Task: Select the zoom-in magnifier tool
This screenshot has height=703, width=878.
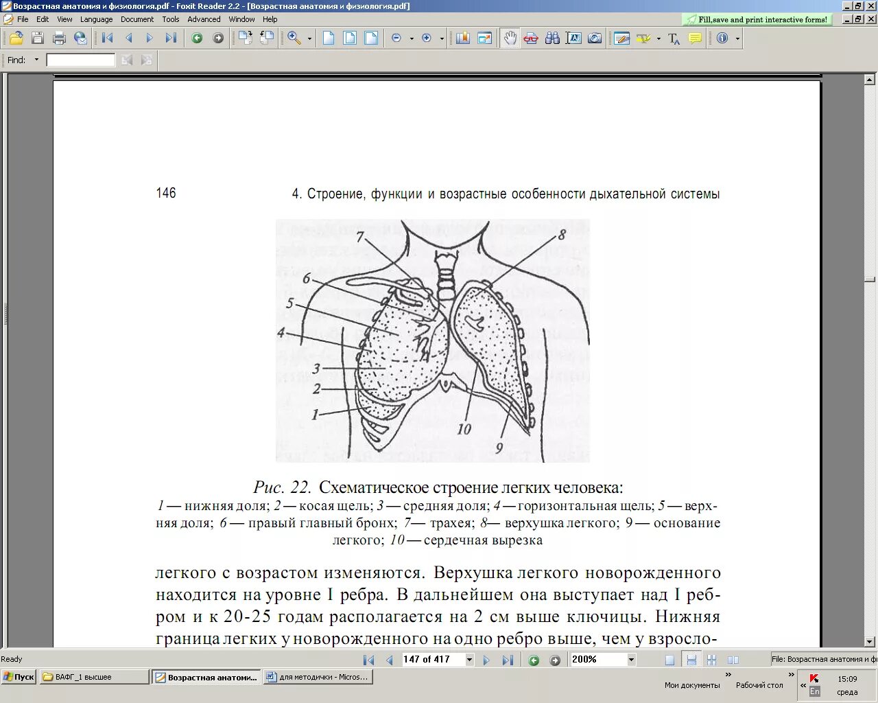Action: [294, 38]
